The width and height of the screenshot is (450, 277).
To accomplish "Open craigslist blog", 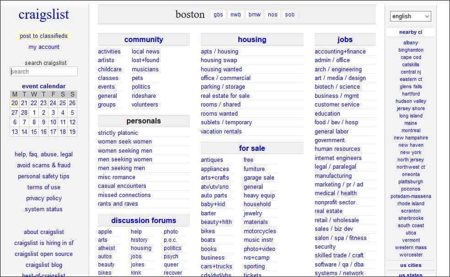I will (x=44, y=265).
